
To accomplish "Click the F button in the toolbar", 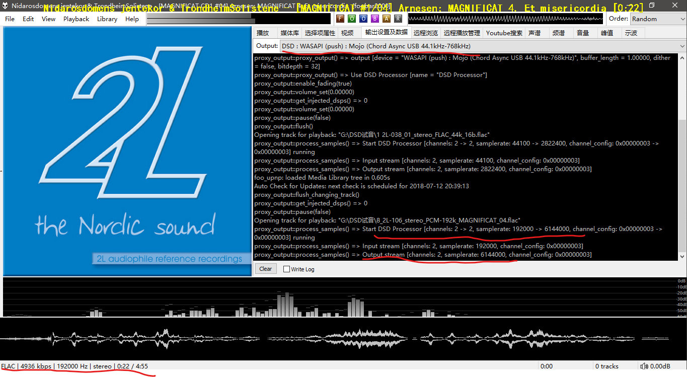I will pyautogui.click(x=340, y=19).
